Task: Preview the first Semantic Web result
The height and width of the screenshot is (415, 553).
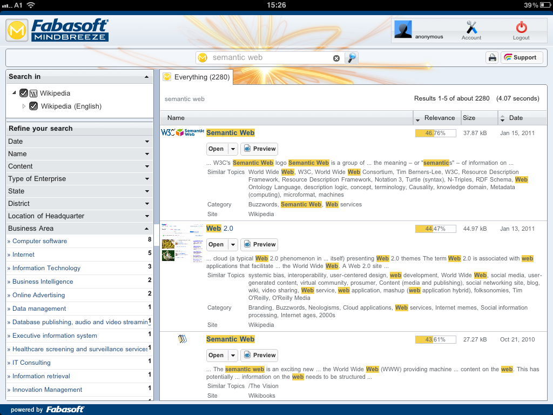Action: pyautogui.click(x=259, y=149)
